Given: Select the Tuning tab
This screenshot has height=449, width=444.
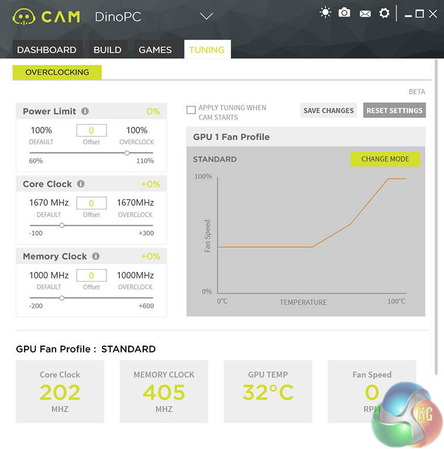Looking at the screenshot, I should pos(207,50).
